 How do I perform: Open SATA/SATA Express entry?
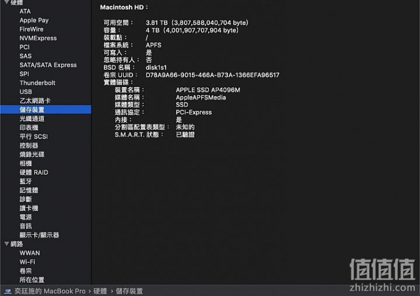coord(48,65)
